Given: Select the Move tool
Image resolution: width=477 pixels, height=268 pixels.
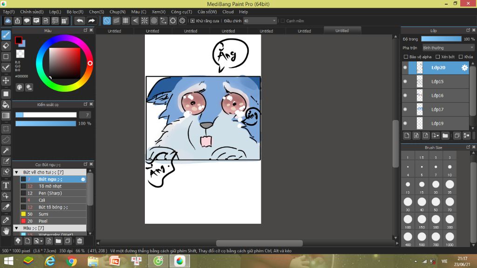Looking at the screenshot, I should coord(6,80).
